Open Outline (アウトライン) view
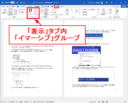 (x=22, y=10)
